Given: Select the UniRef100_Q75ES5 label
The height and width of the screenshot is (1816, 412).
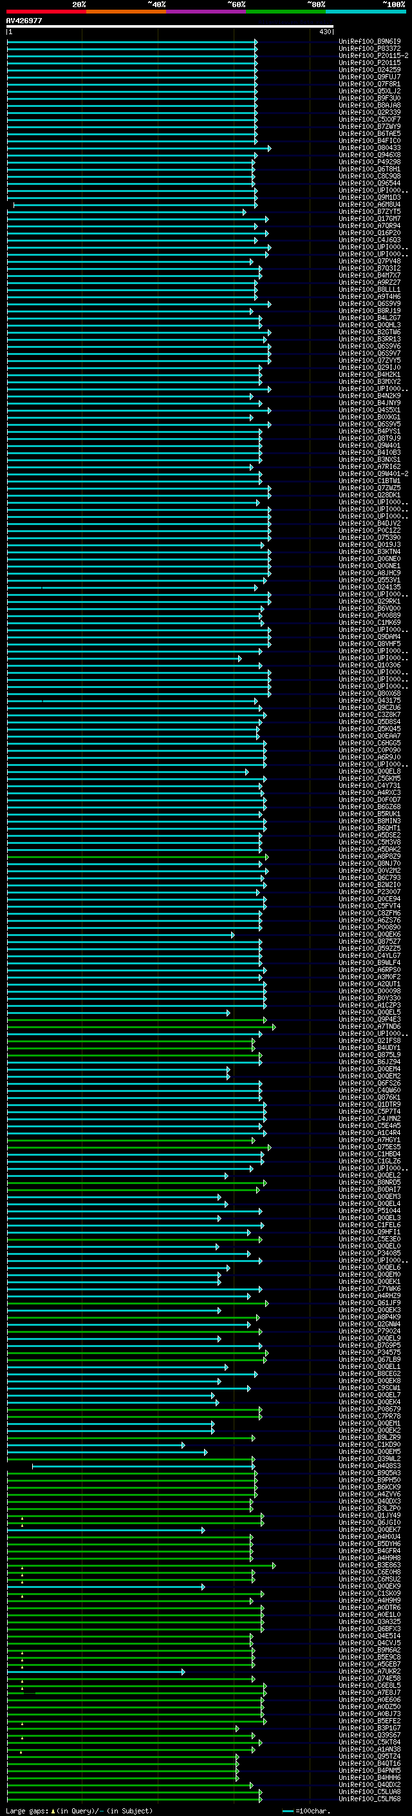Looking at the screenshot, I should point(370,1147).
